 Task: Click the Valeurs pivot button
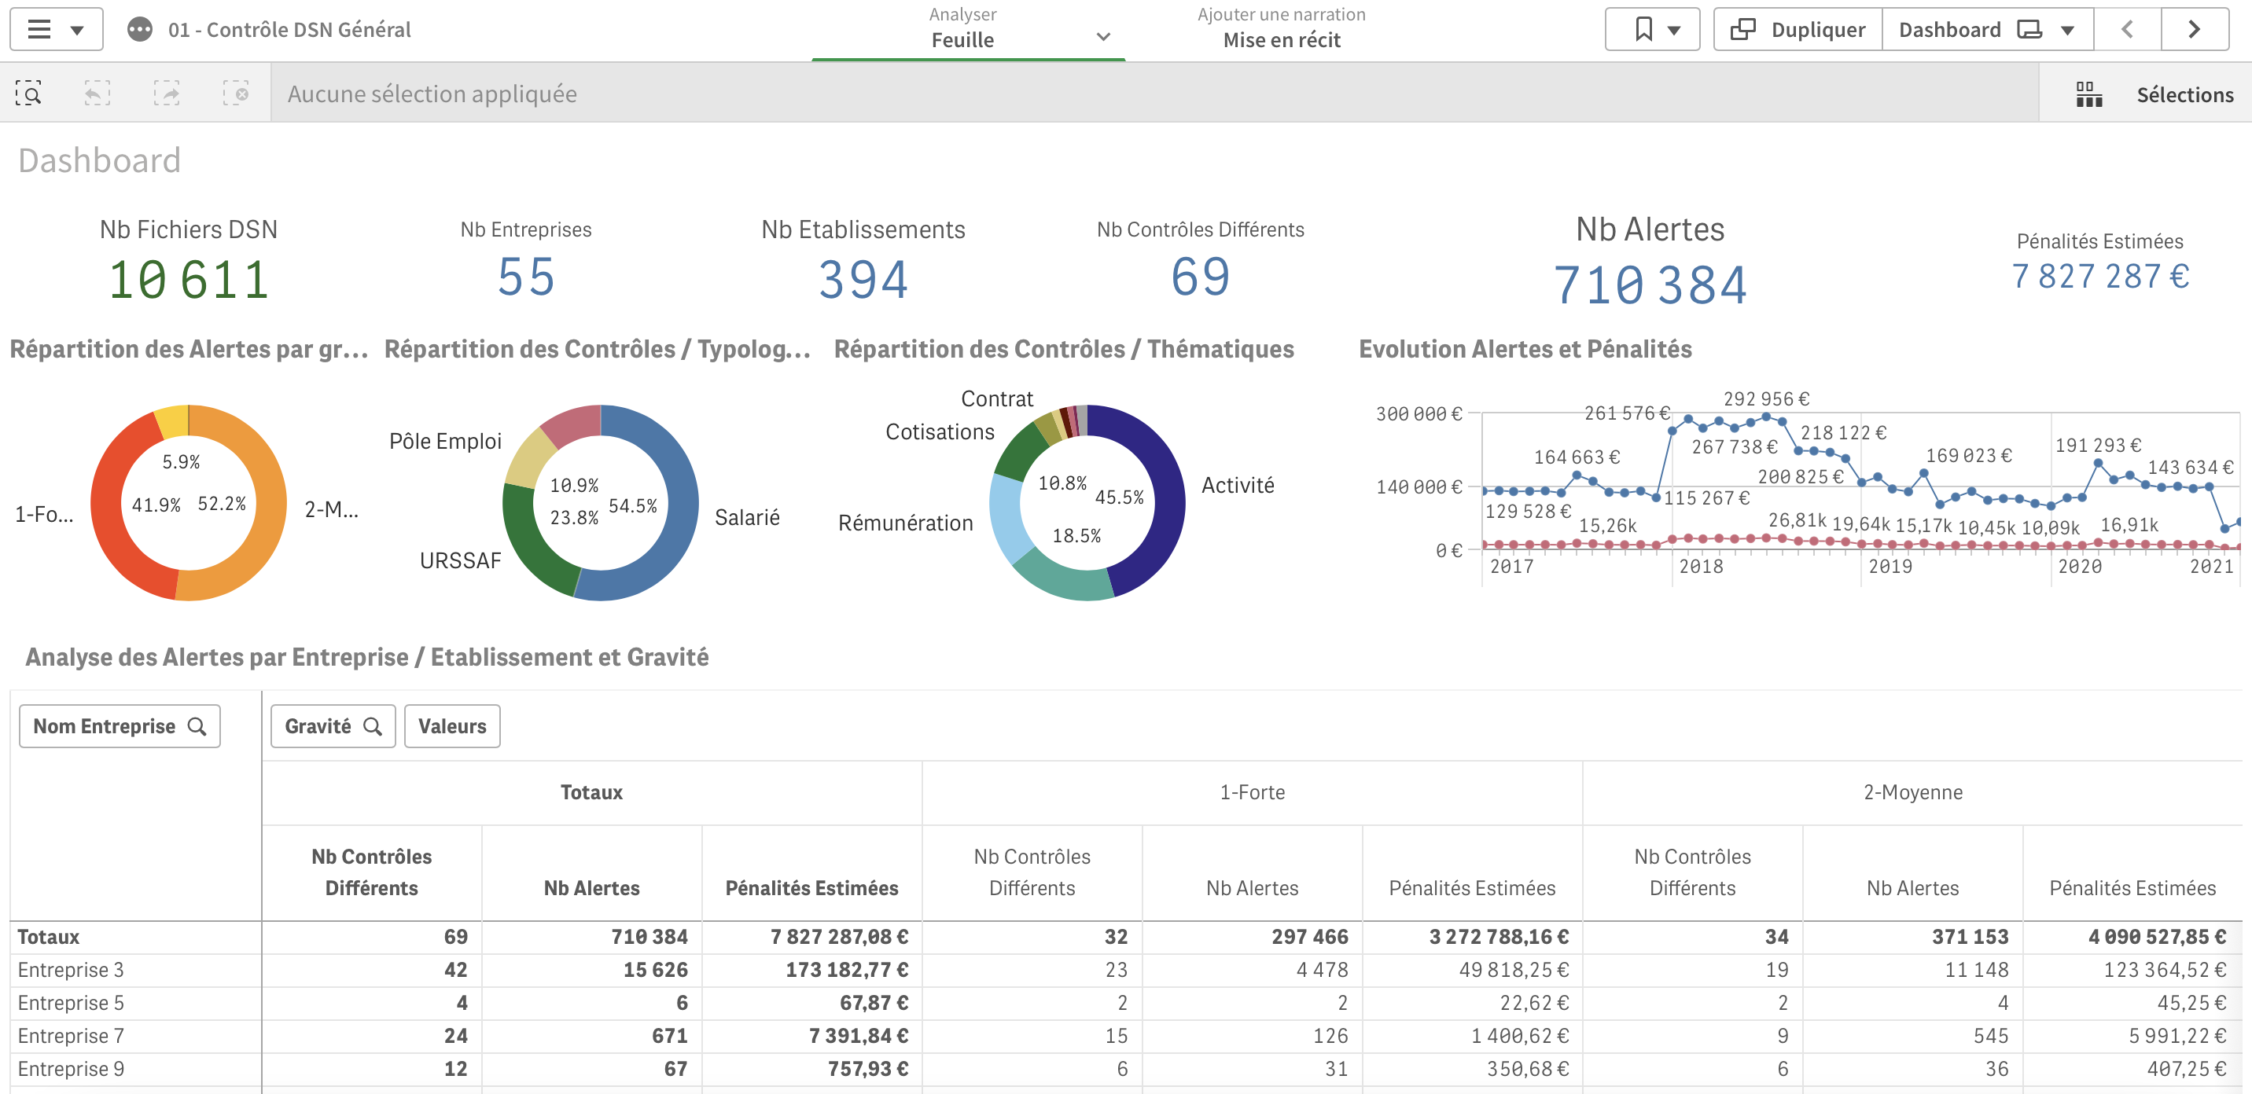[x=452, y=726]
